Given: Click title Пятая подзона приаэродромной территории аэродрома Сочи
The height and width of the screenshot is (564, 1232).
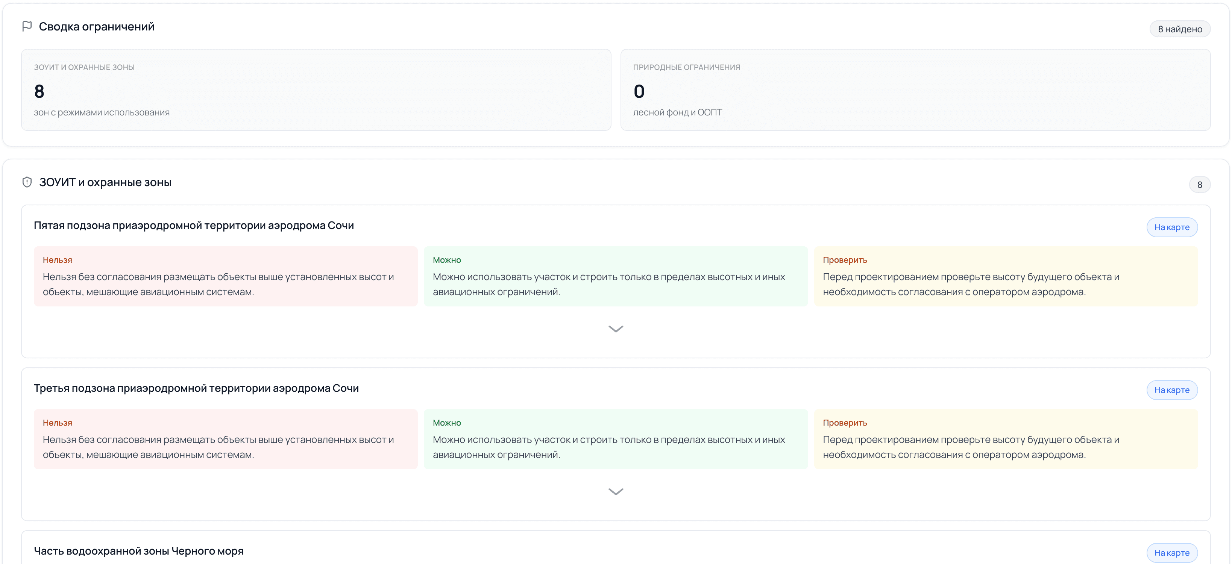Looking at the screenshot, I should [x=194, y=225].
